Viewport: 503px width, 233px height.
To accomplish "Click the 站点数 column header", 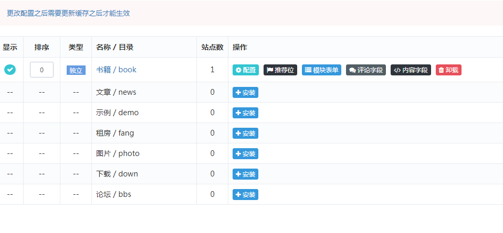I will point(212,47).
